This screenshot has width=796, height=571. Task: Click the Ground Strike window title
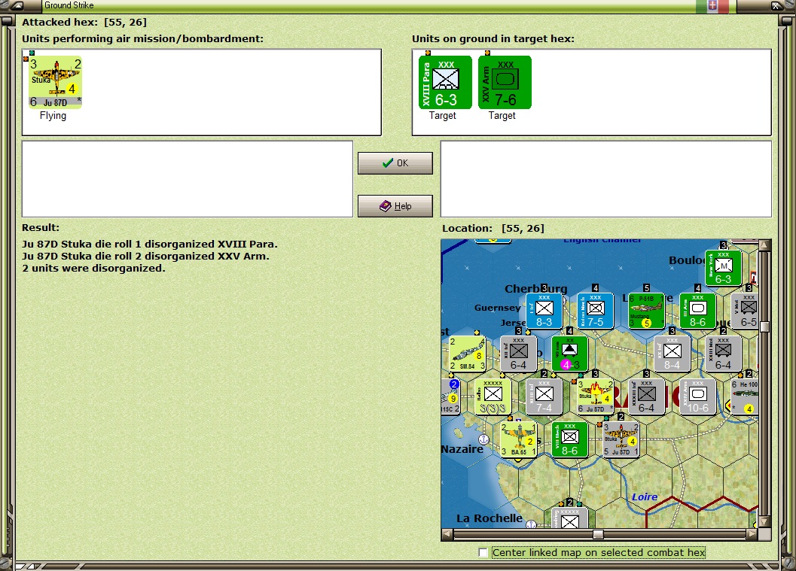point(69,5)
